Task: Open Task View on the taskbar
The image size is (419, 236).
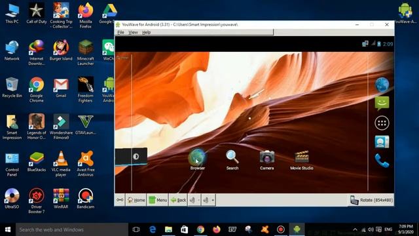Action: pos(136,229)
